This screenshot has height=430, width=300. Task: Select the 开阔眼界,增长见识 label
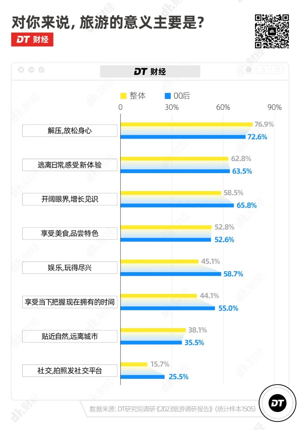70,199
